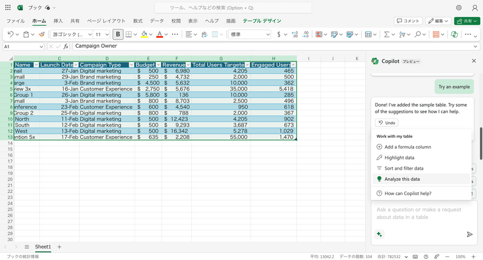Click the Copilot sparkle prompts icon
Viewport: 483px width, 260px height.
(379, 235)
